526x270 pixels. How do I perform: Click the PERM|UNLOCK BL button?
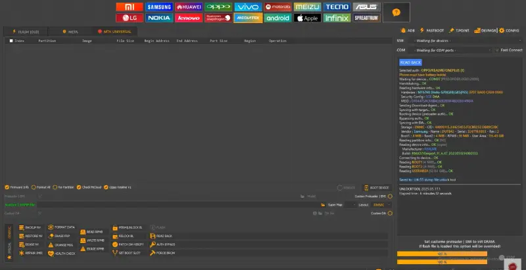pyautogui.click(x=127, y=227)
